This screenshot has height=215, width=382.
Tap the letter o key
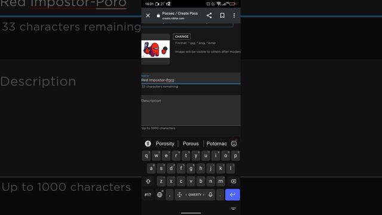pyautogui.click(x=226, y=156)
